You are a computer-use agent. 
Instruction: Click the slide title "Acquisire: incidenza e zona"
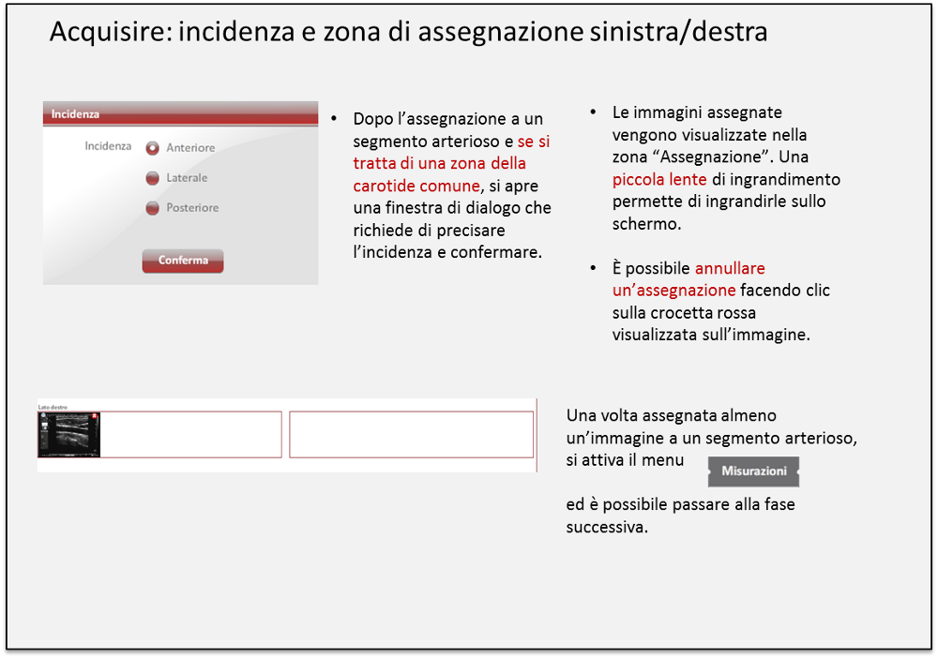(x=408, y=32)
